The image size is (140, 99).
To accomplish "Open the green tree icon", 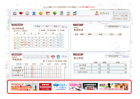I will pos(55,13).
